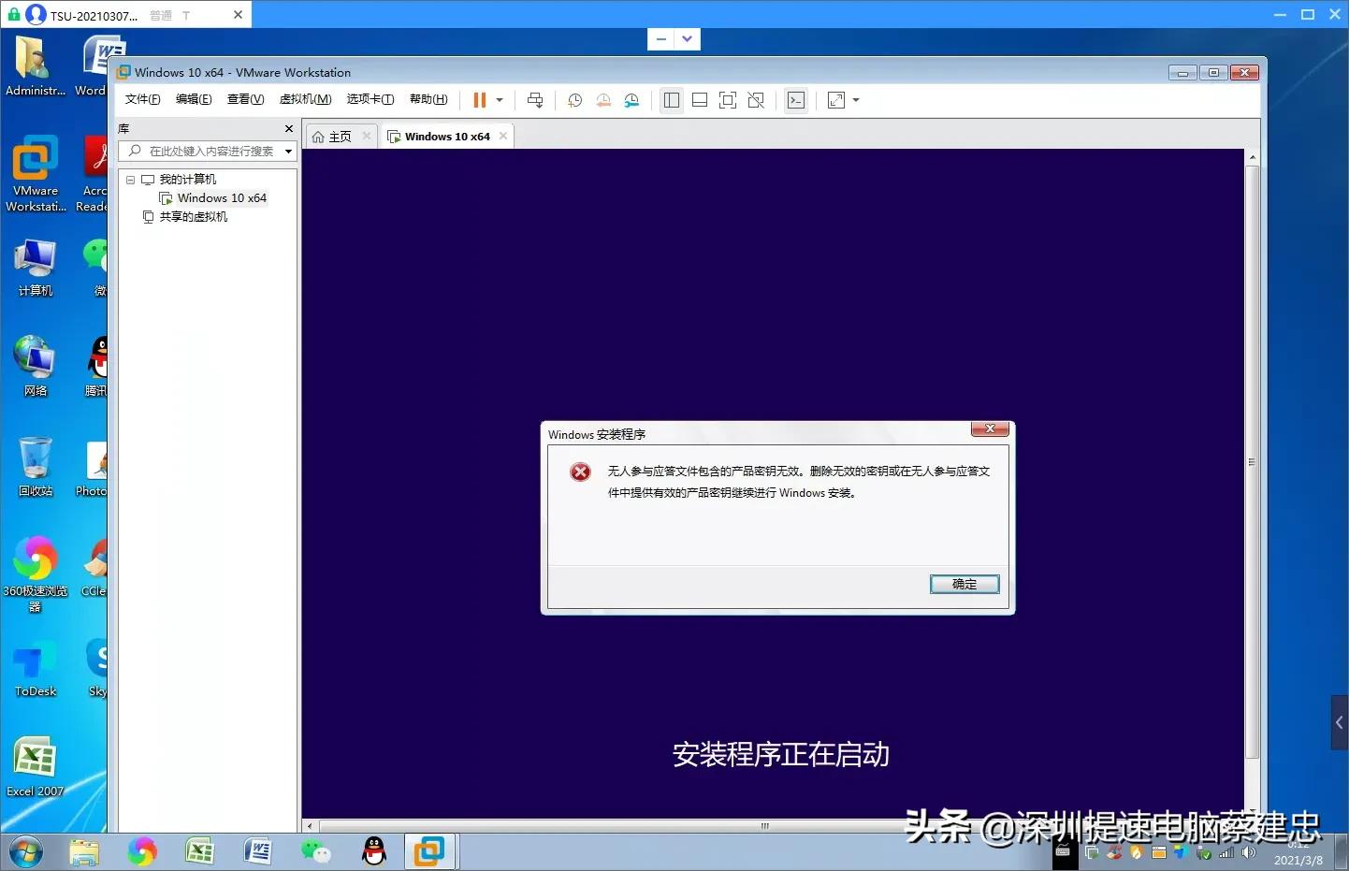Open the snapshot manager
1349x871 pixels.
(x=632, y=100)
